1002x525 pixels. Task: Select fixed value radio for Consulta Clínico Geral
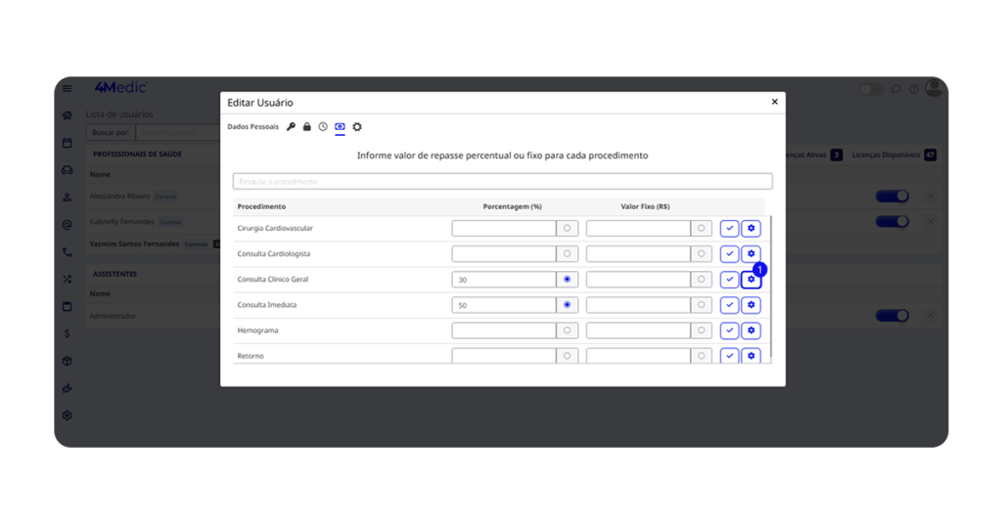(701, 280)
